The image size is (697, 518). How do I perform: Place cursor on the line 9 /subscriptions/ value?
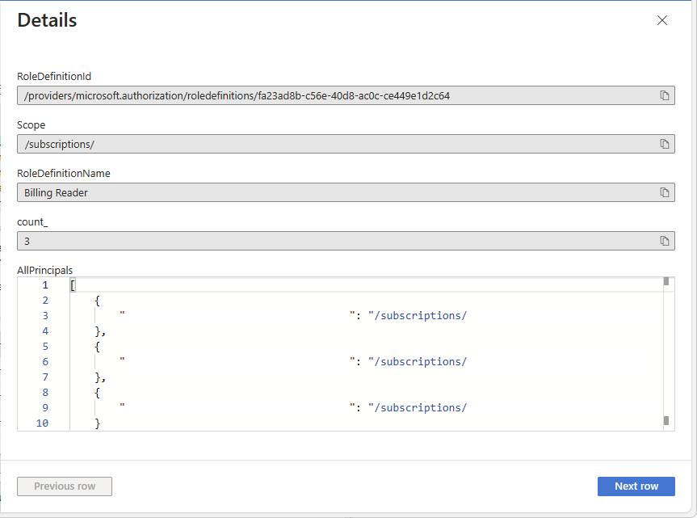click(x=418, y=408)
